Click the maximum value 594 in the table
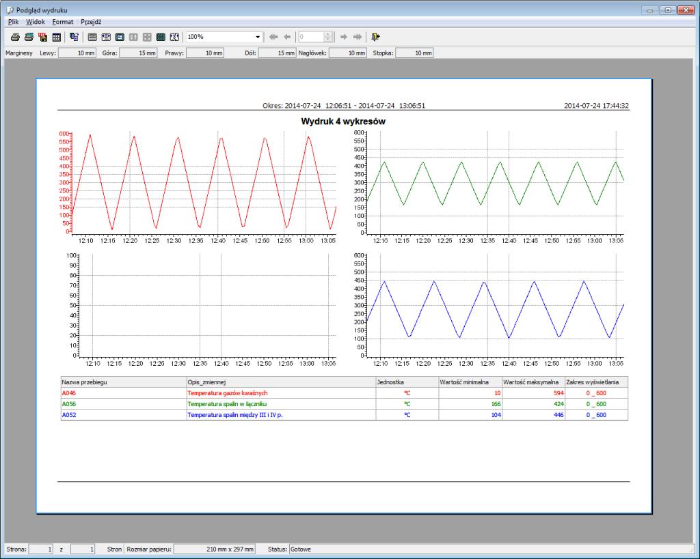 558,393
